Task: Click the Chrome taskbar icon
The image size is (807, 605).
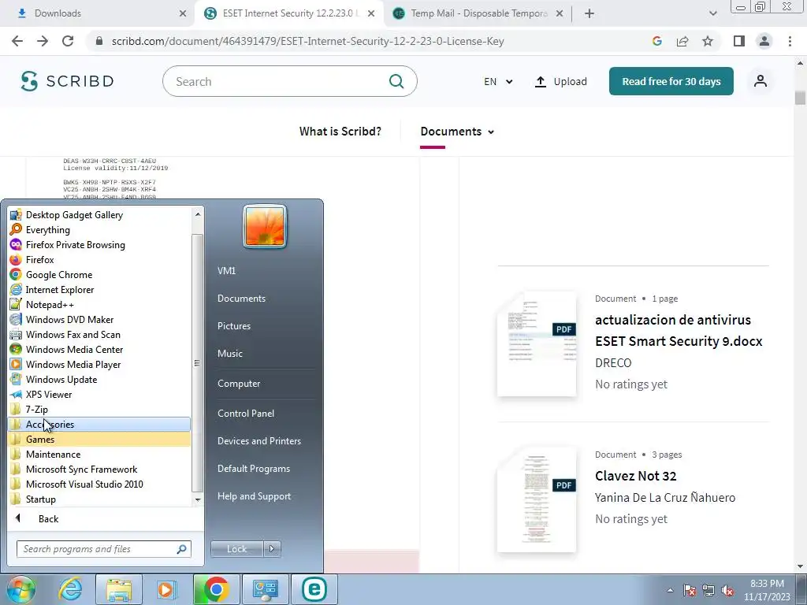Action: point(216,589)
